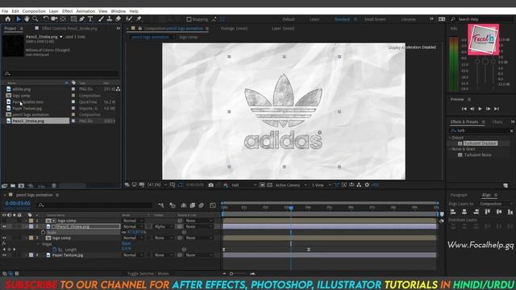
Task: Select the Hand tool
Action: click(27, 19)
